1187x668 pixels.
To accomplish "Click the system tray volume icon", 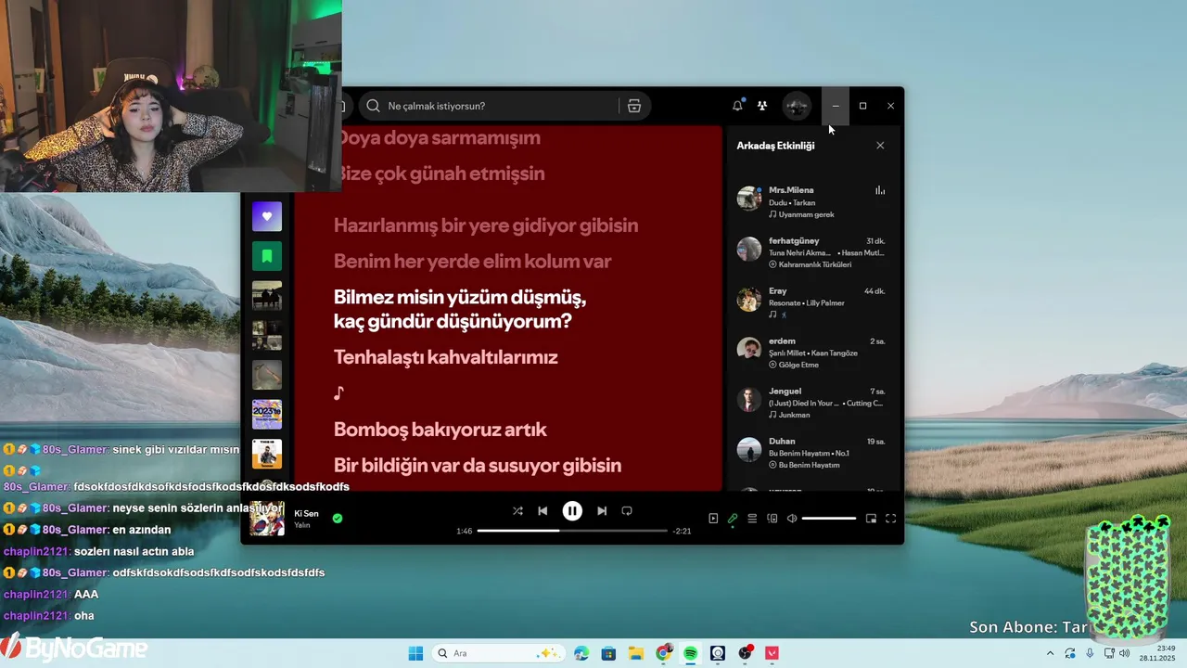I will pos(1125,653).
